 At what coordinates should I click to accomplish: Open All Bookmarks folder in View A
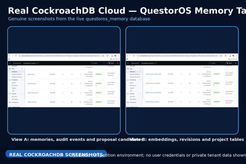pos(115,59)
